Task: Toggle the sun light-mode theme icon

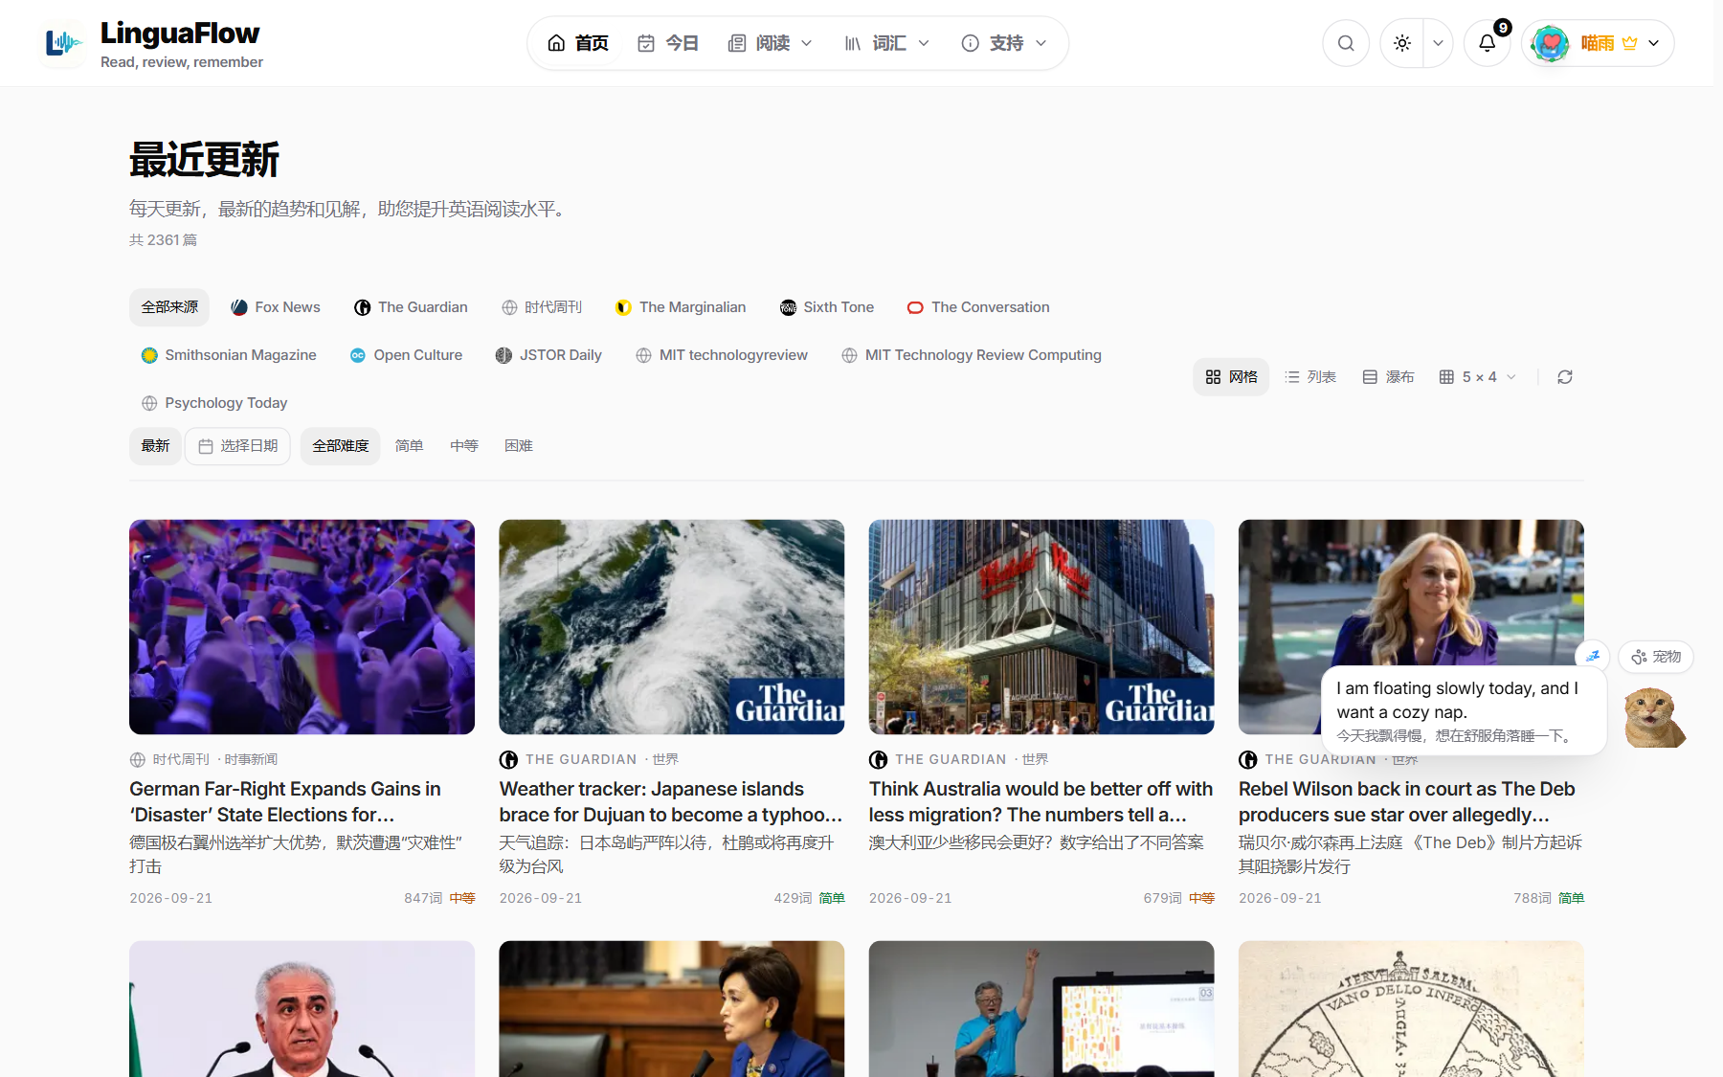Action: (1402, 43)
